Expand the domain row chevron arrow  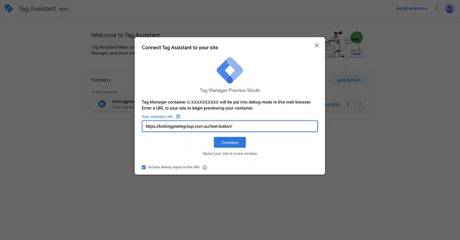point(360,104)
